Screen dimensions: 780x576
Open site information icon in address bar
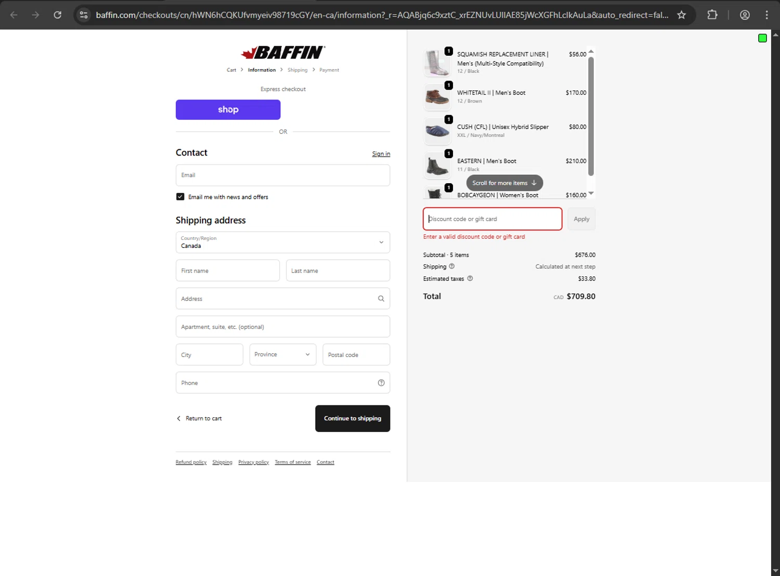coord(84,15)
